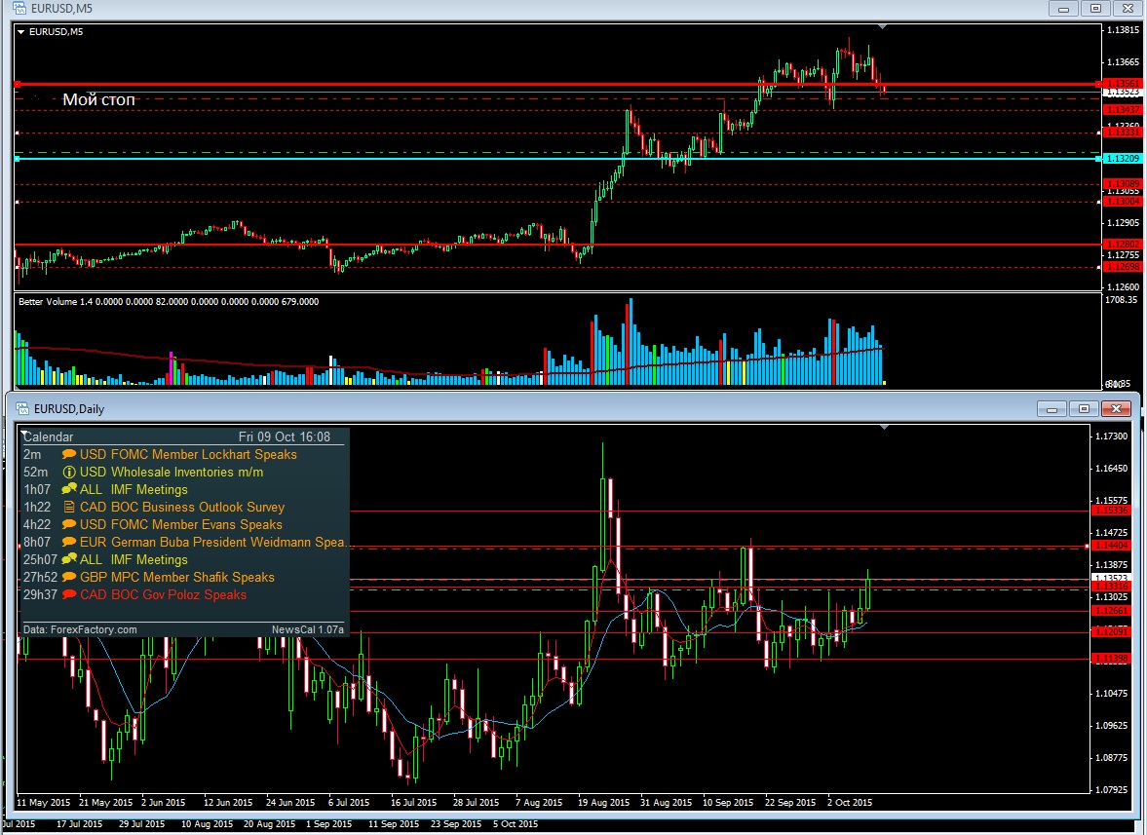Viewport: 1147px width, 835px height.
Task: Minimize the EURUSD,Daily chart window
Action: click(1051, 408)
